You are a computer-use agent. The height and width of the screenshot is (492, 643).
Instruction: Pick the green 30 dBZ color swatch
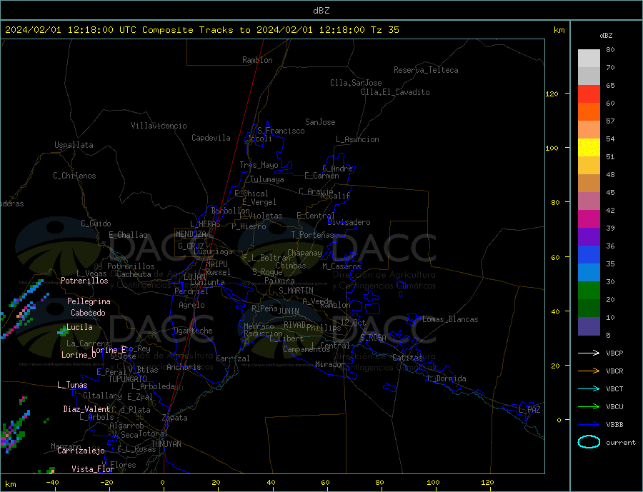pos(589,291)
